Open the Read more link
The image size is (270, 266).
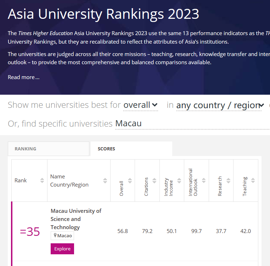pyautogui.click(x=24, y=77)
